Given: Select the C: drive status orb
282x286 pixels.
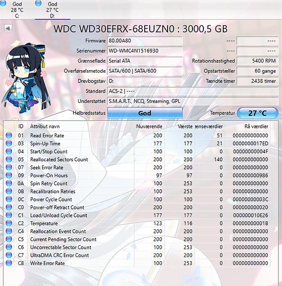Looking at the screenshot, I should point(2,3).
